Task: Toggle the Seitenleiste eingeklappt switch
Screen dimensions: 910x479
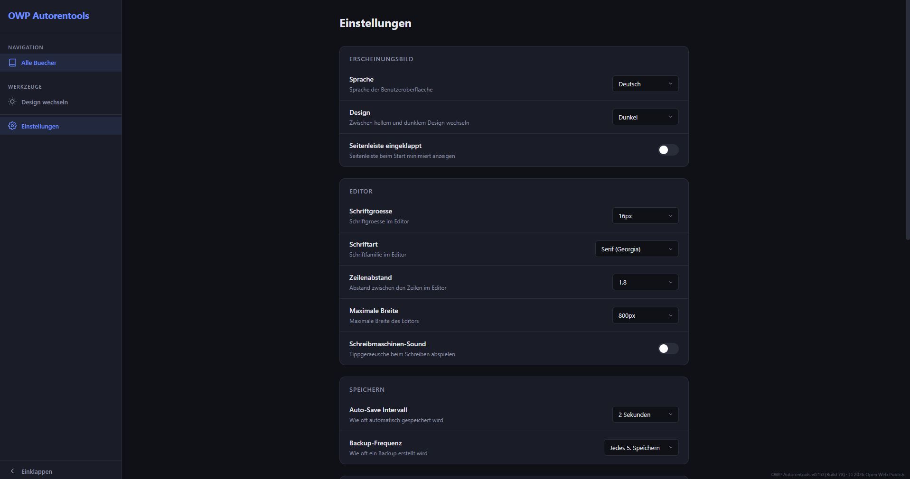Action: click(668, 150)
